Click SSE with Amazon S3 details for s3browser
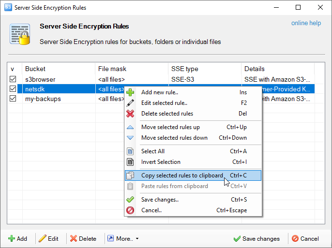332x248 pixels. point(278,79)
